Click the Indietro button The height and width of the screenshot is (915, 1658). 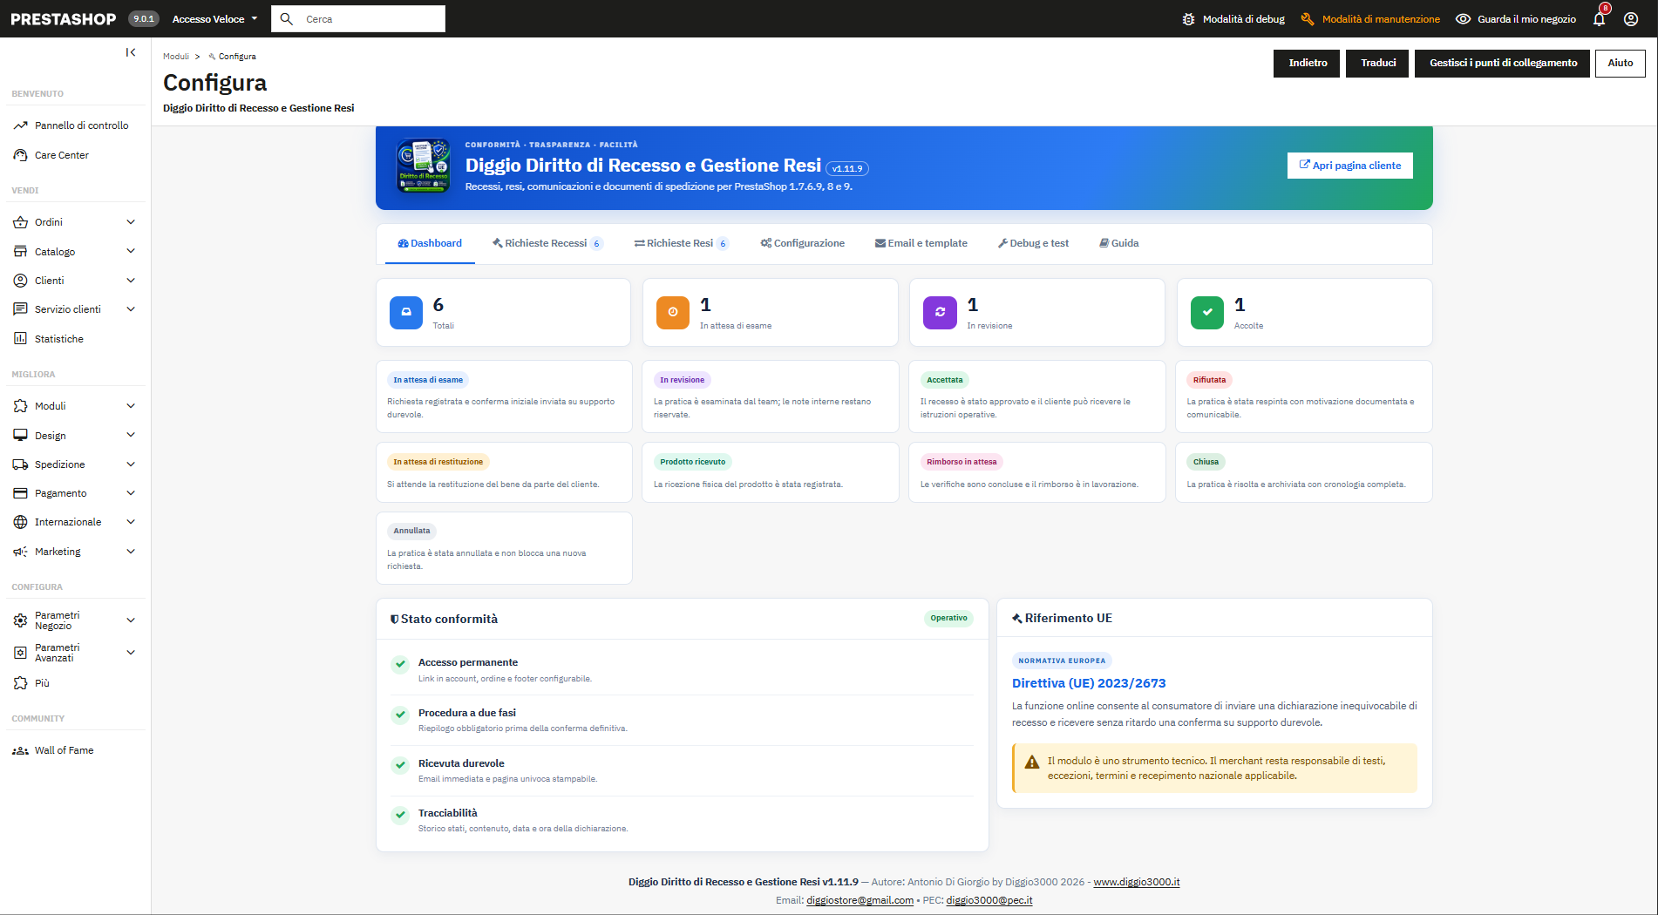pos(1307,64)
